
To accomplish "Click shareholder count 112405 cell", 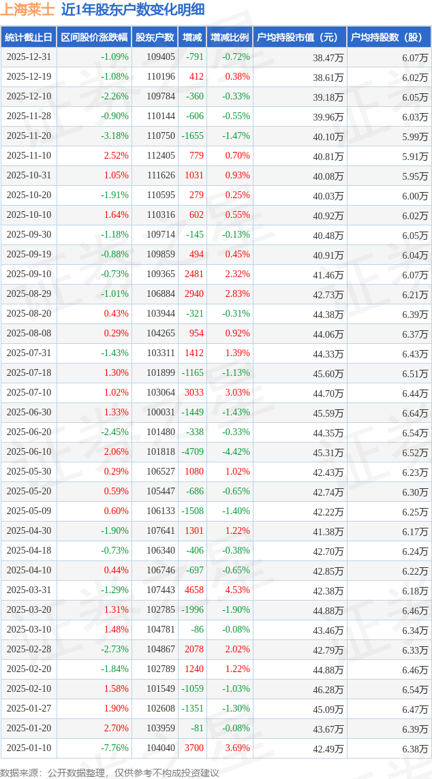I will (x=161, y=156).
